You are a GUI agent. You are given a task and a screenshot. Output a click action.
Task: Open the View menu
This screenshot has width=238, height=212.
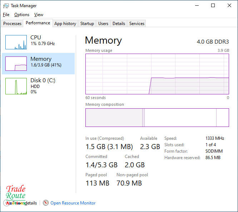click(39, 15)
